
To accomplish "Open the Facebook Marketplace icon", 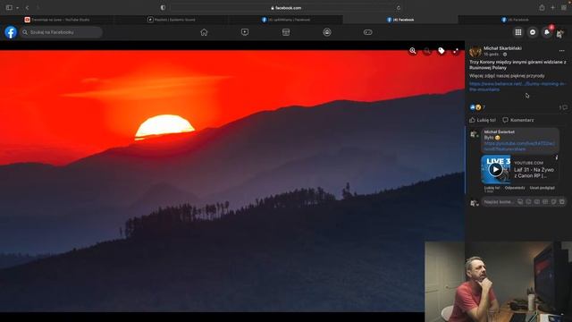I will click(x=286, y=32).
